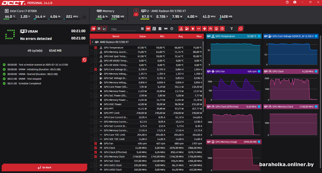Toggle CPU sensors source icon
Image resolution: width=322 pixels, height=173 pixels.
click(x=142, y=29)
